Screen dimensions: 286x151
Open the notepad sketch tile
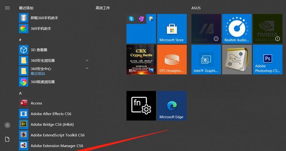point(237,60)
